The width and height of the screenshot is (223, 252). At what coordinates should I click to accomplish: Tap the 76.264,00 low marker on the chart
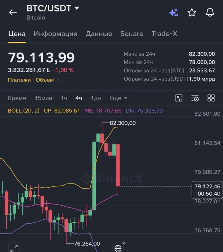[87, 244]
